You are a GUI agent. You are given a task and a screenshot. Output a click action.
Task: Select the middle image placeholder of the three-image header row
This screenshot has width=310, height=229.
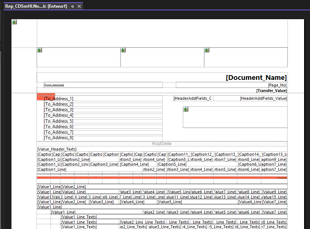(x=162, y=57)
